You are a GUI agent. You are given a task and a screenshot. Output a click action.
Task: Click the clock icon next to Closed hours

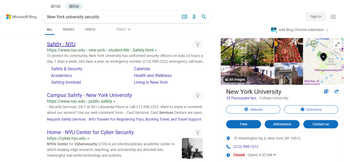228,155
